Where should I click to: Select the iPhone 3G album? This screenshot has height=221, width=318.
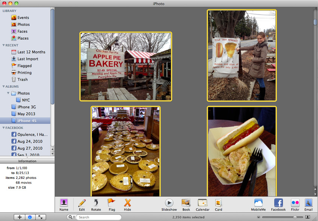24,107
